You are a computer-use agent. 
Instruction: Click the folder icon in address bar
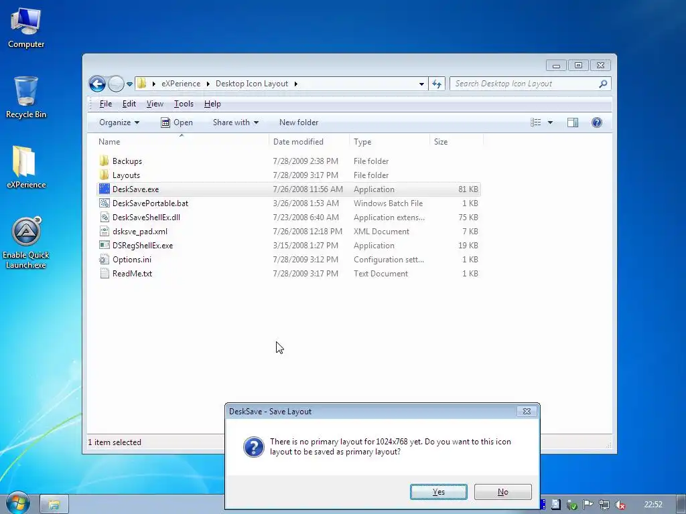(142, 84)
